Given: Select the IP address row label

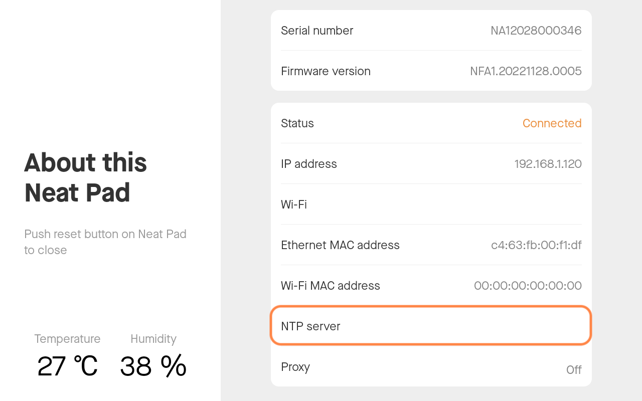Looking at the screenshot, I should (308, 163).
